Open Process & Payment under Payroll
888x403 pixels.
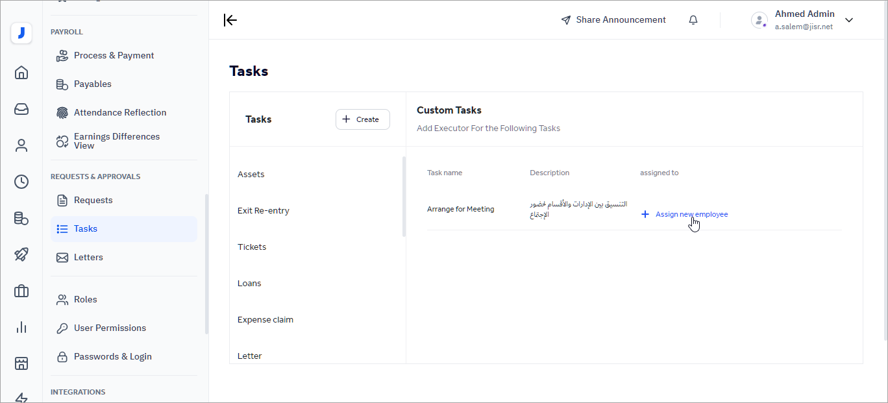[x=114, y=55]
